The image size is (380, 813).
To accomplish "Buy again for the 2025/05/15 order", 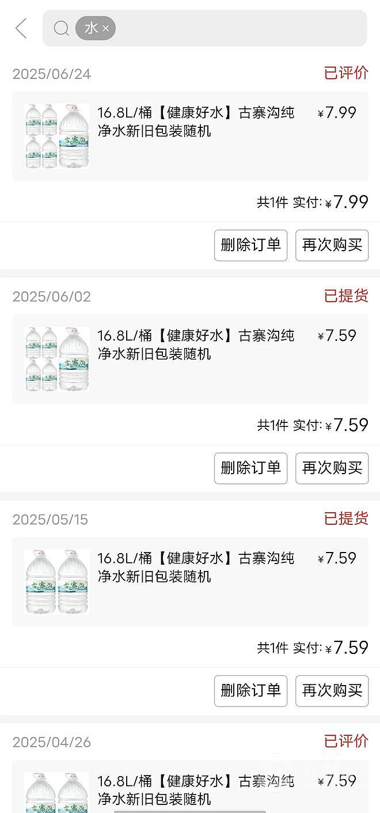I will 332,691.
